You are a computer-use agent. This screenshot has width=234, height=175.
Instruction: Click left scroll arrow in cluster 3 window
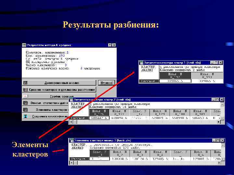[x=72, y=163]
